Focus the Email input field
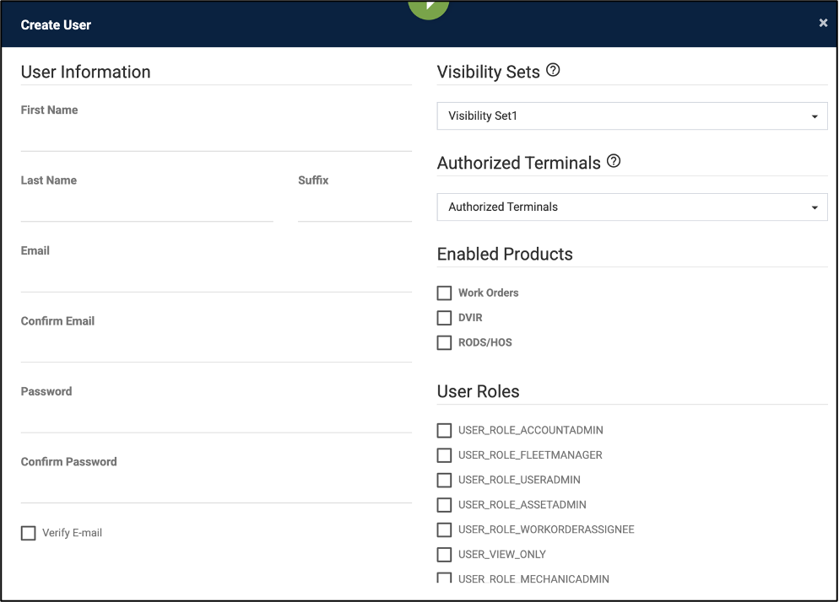This screenshot has width=839, height=602. click(x=216, y=278)
